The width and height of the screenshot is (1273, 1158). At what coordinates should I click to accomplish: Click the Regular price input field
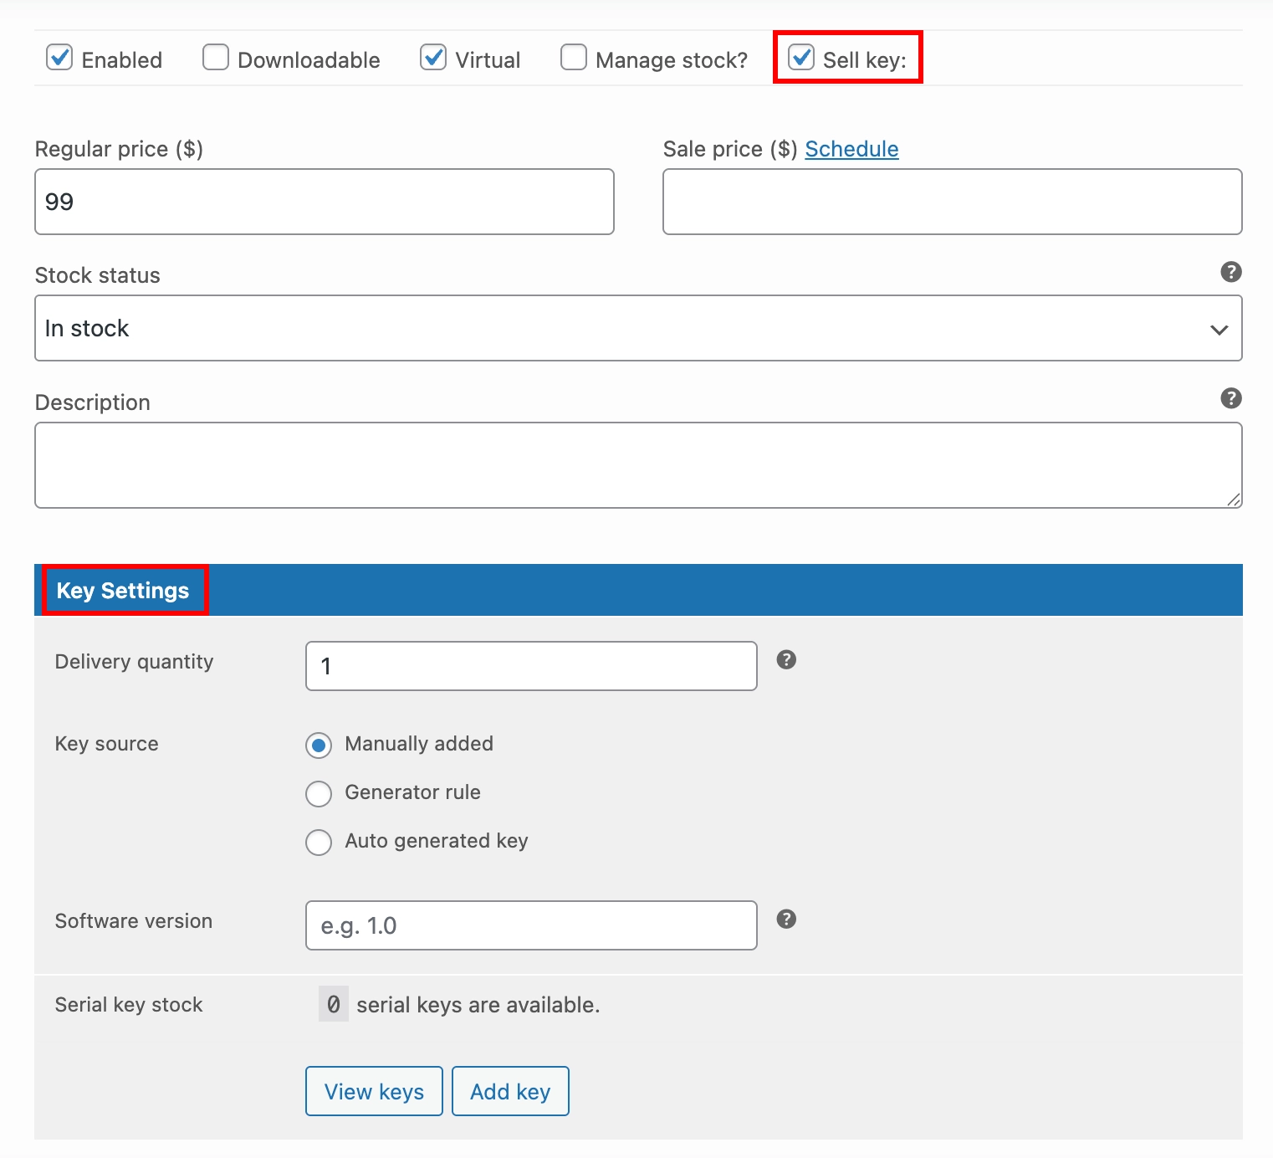point(325,202)
